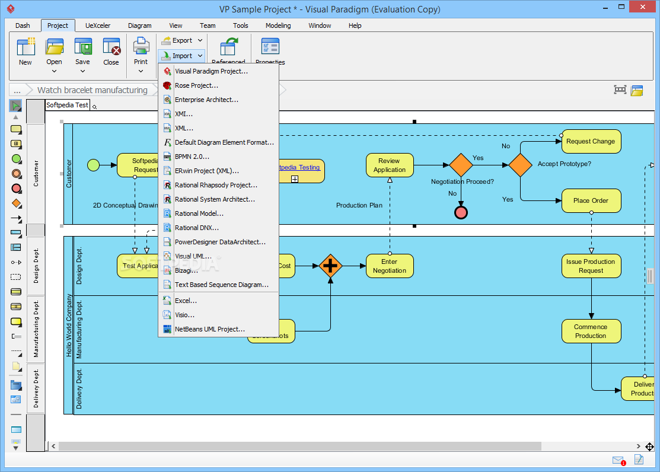The image size is (660, 472).
Task: Open the Modeling tab
Action: [x=278, y=25]
